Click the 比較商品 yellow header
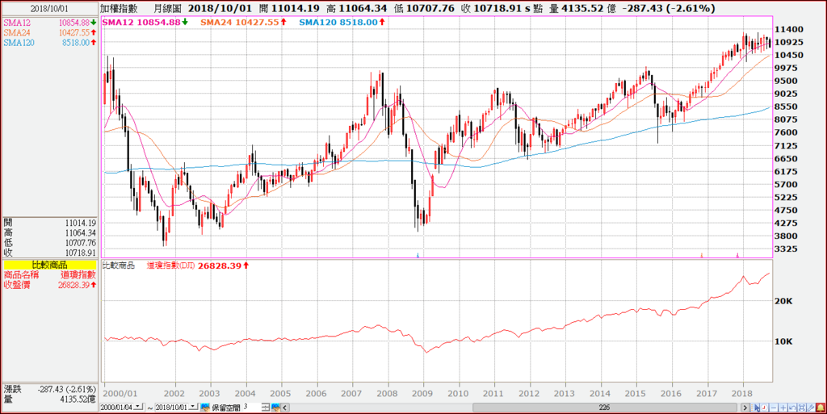 49,265
